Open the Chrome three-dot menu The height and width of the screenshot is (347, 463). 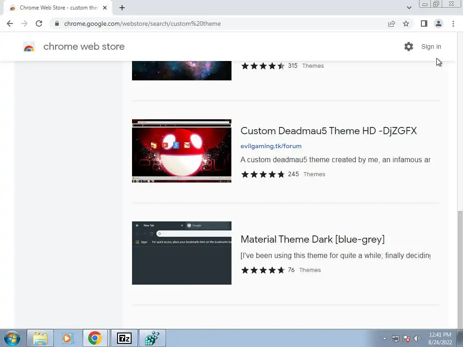[453, 23]
